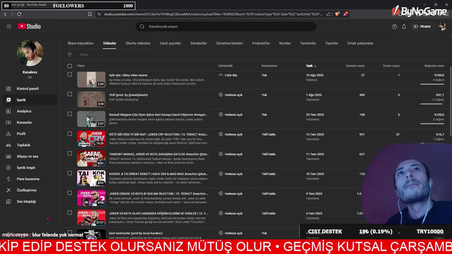The height and width of the screenshot is (254, 452).
Task: Reload the page with the browser refresh icon
Action: pyautogui.click(x=19, y=14)
